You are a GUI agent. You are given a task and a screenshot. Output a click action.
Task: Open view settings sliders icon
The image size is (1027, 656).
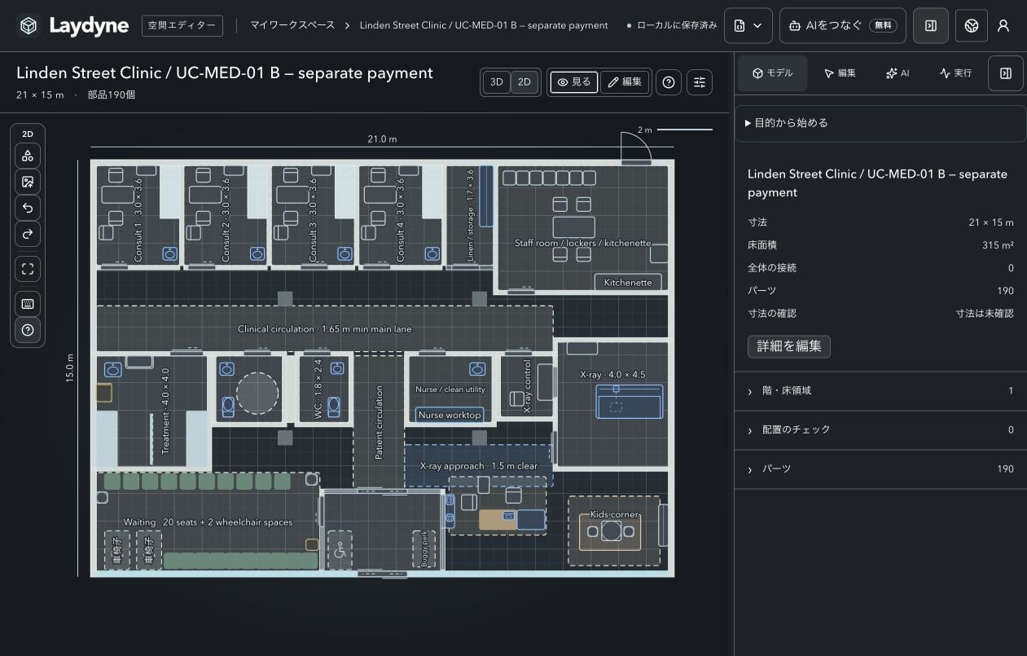coord(700,82)
